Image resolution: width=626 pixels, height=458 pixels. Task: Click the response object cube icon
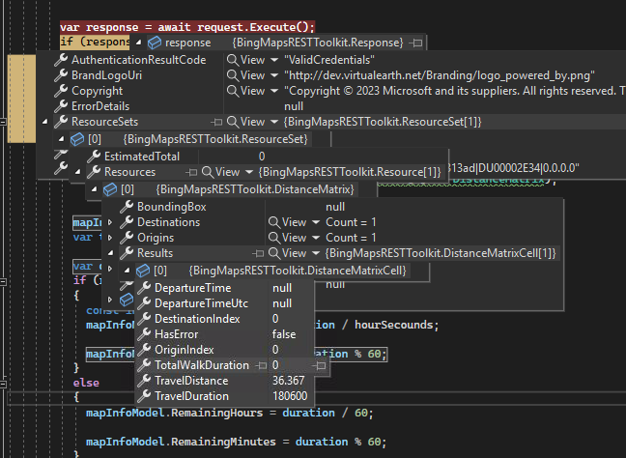tap(155, 43)
